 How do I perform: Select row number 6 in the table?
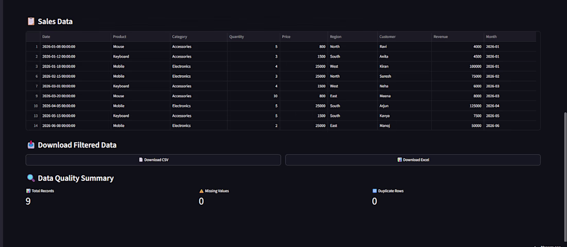tap(33, 76)
